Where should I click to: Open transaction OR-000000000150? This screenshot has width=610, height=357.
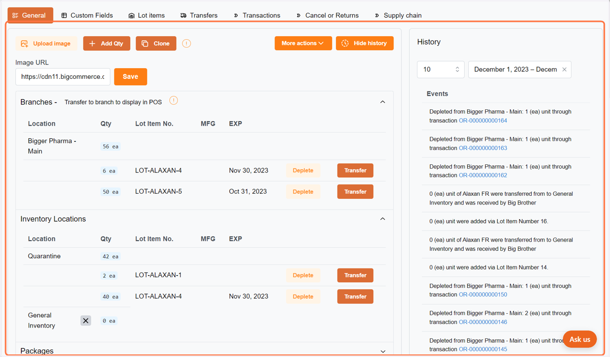483,294
